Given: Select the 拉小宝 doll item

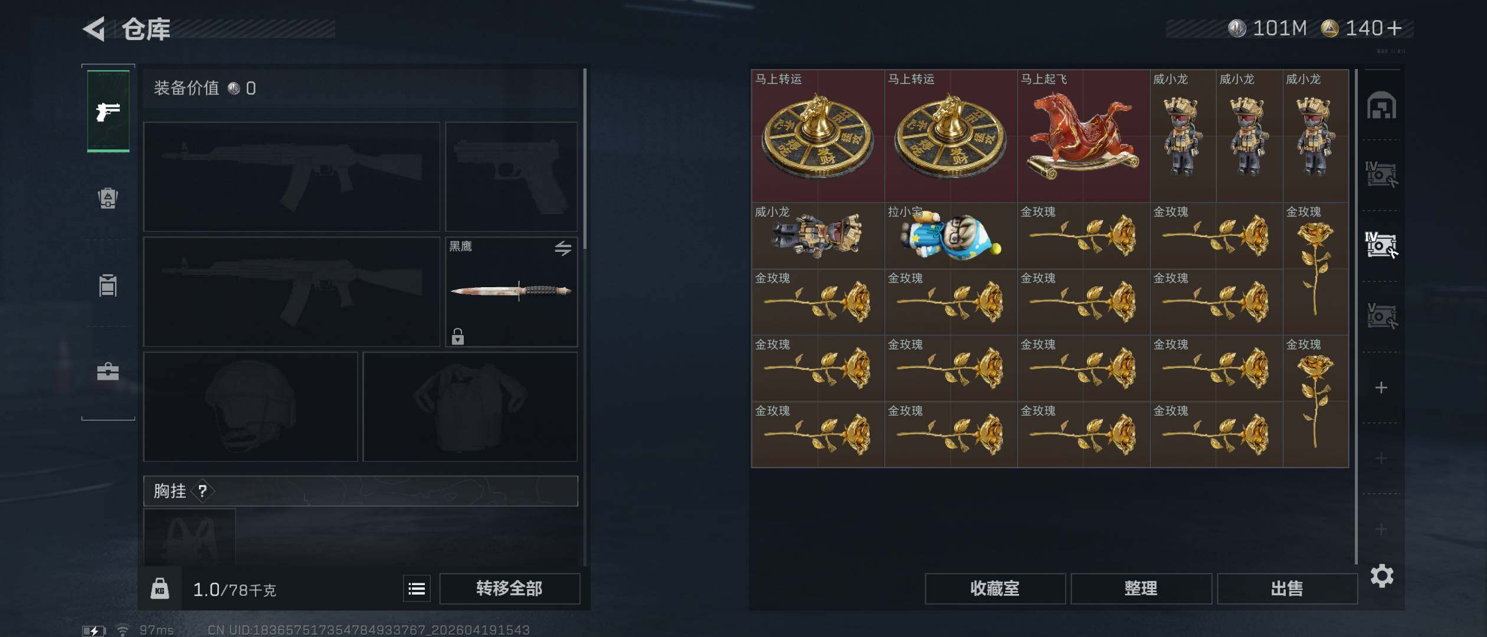Looking at the screenshot, I should point(951,236).
